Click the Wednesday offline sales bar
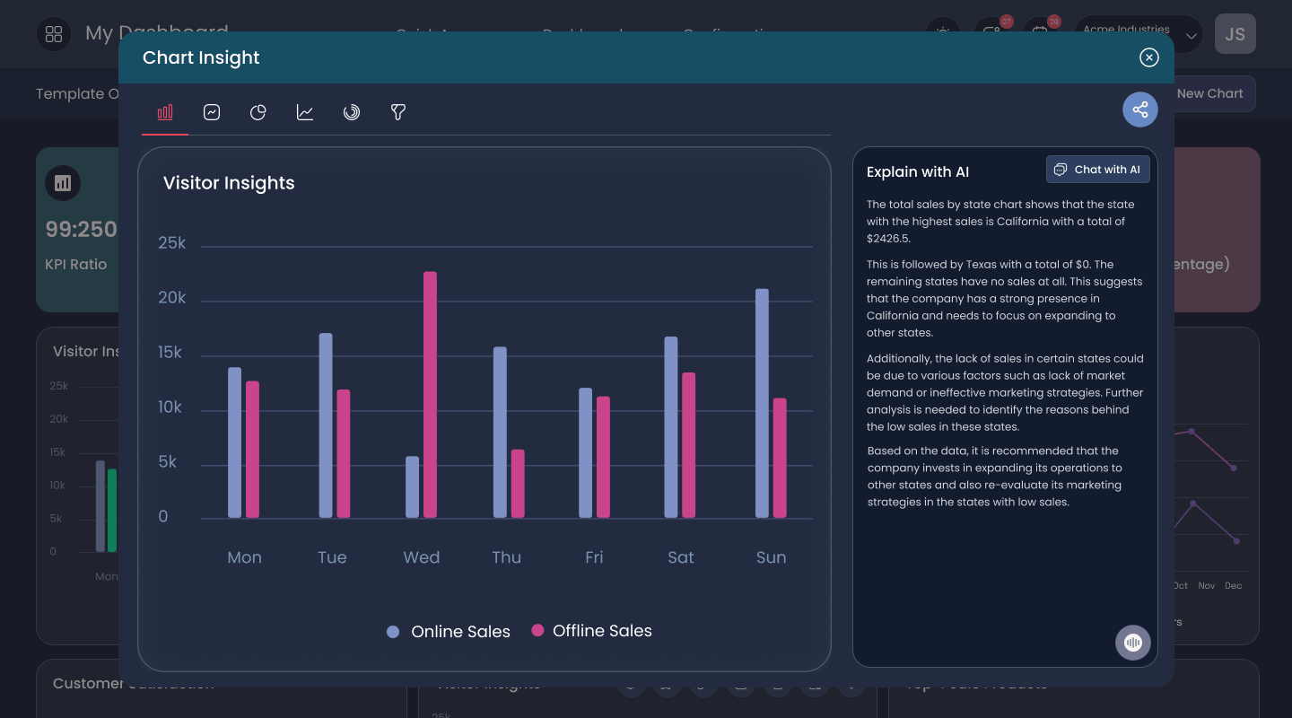The height and width of the screenshot is (718, 1292). coord(431,395)
